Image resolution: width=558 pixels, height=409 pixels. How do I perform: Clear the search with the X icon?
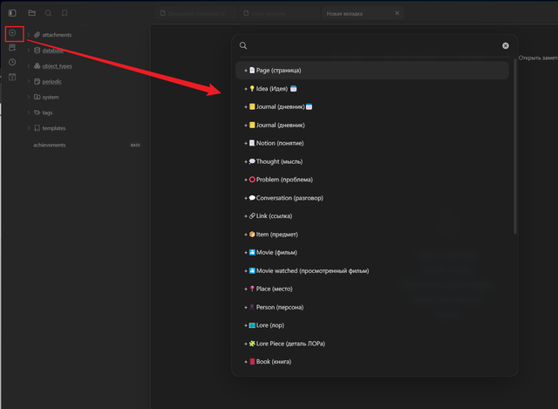click(506, 45)
